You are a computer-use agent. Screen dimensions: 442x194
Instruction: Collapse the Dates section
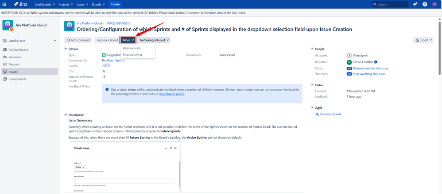tap(312, 85)
